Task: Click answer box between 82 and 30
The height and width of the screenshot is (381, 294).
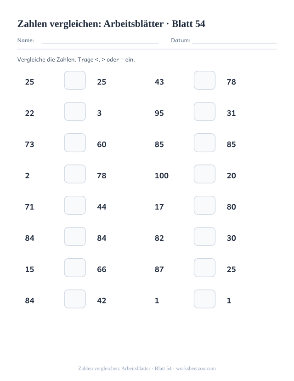Action: point(204,236)
